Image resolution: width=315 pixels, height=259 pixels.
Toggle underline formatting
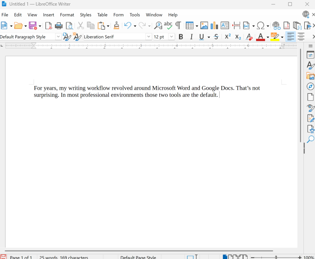(x=202, y=37)
